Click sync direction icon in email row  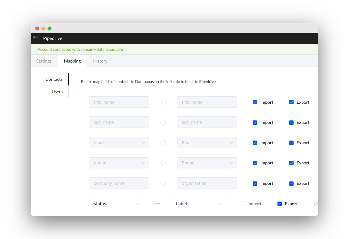click(163, 143)
